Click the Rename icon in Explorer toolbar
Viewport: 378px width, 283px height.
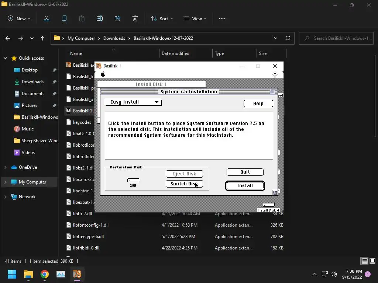point(100,18)
